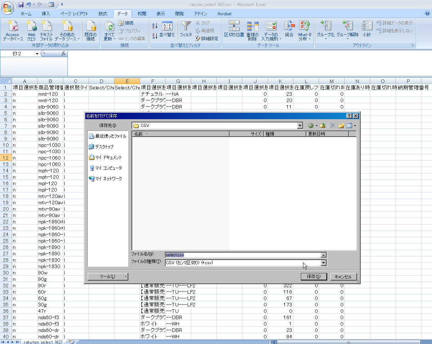Click the dialog help question button

click(349, 116)
